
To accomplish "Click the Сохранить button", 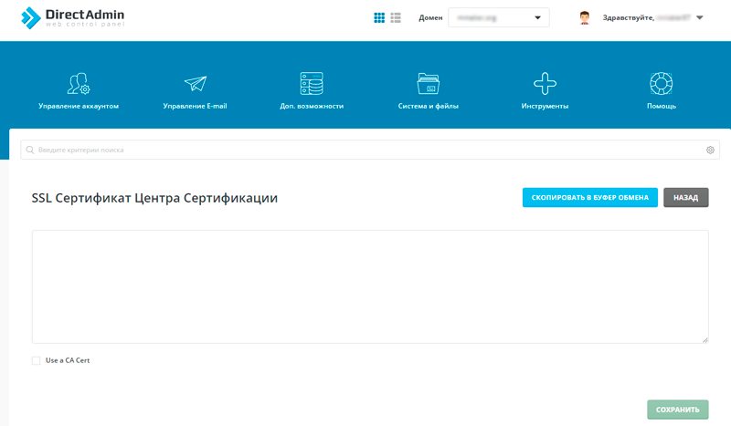I will click(x=677, y=410).
